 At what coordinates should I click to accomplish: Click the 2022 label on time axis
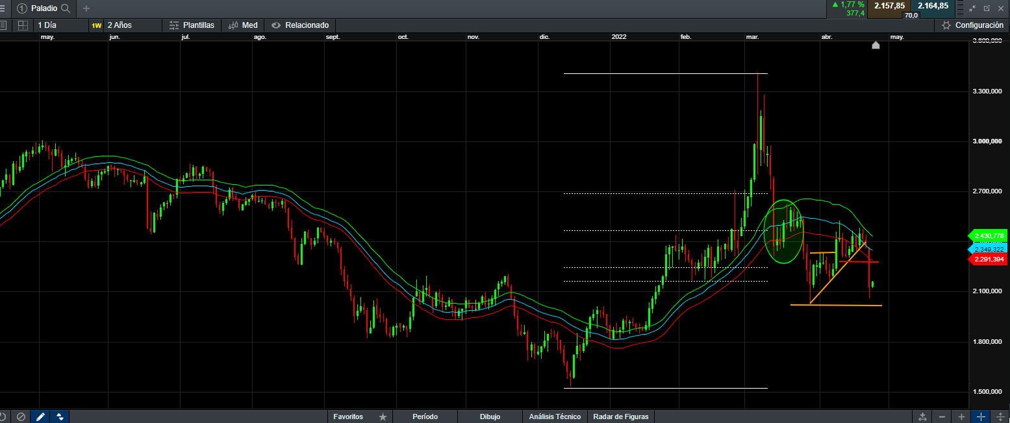pos(619,37)
